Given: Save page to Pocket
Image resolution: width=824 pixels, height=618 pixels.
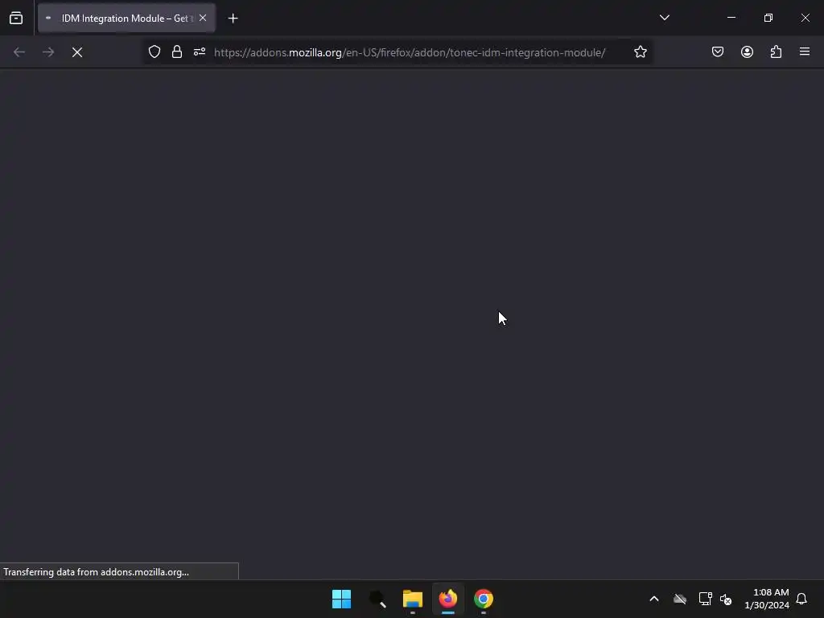Looking at the screenshot, I should [x=718, y=51].
